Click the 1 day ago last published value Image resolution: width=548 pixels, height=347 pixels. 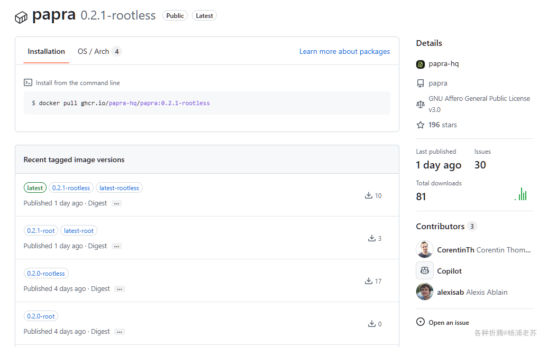439,165
